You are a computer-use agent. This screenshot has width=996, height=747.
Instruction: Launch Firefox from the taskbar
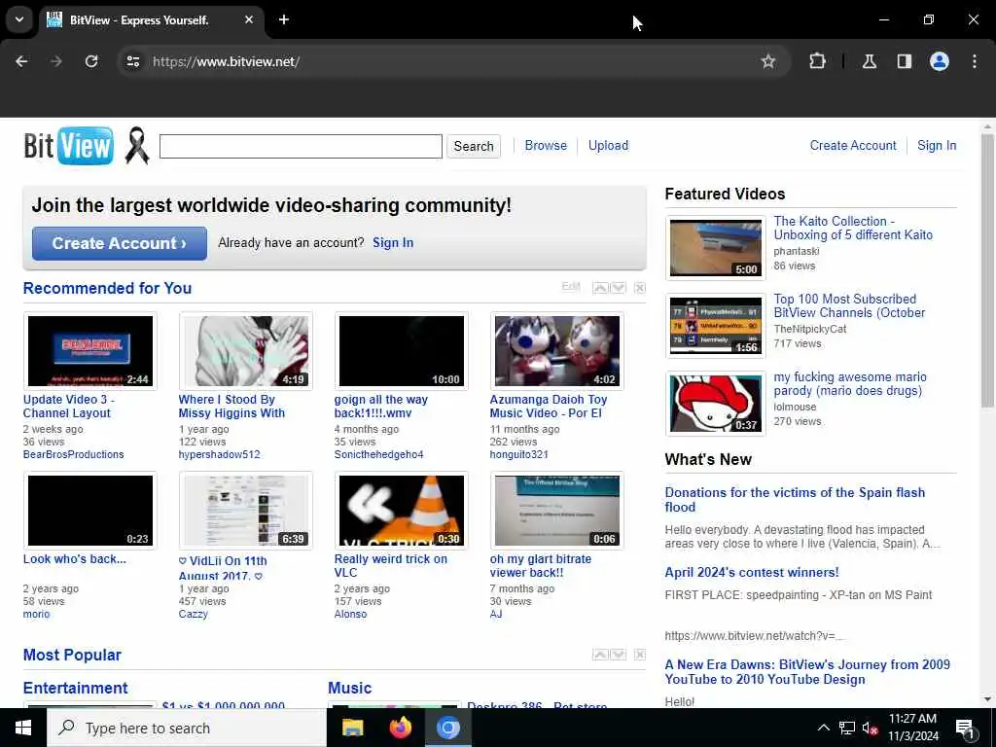400,728
